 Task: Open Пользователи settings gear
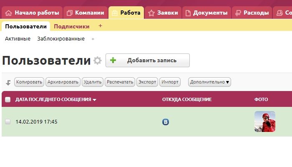pyautogui.click(x=97, y=61)
